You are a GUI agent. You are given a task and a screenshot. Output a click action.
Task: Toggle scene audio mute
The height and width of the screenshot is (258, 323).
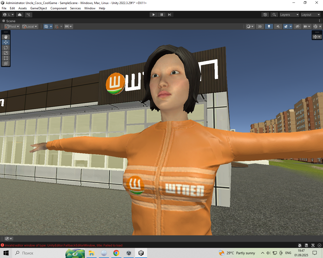(x=278, y=26)
